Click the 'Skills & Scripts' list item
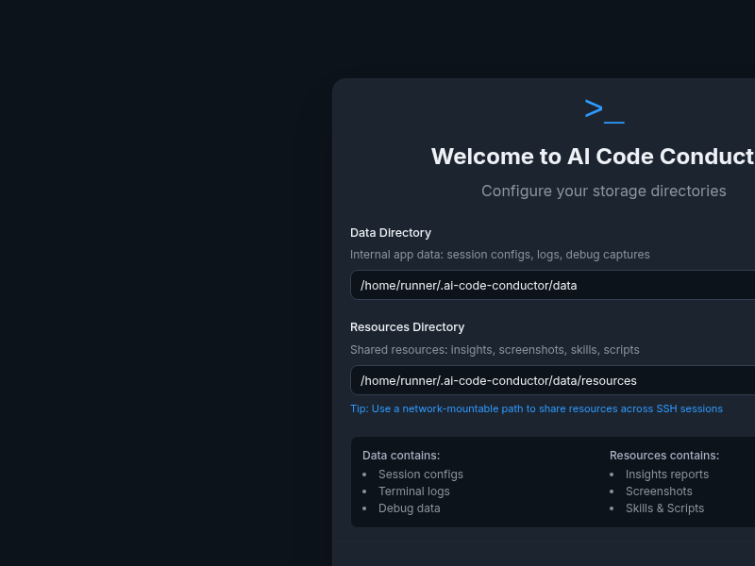This screenshot has width=755, height=566. point(665,508)
